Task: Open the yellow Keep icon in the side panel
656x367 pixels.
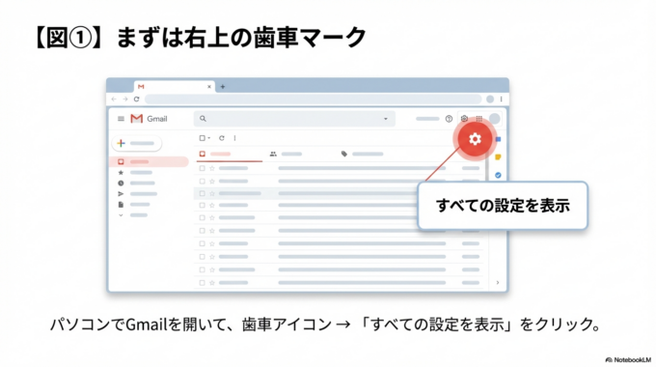Action: [x=498, y=157]
